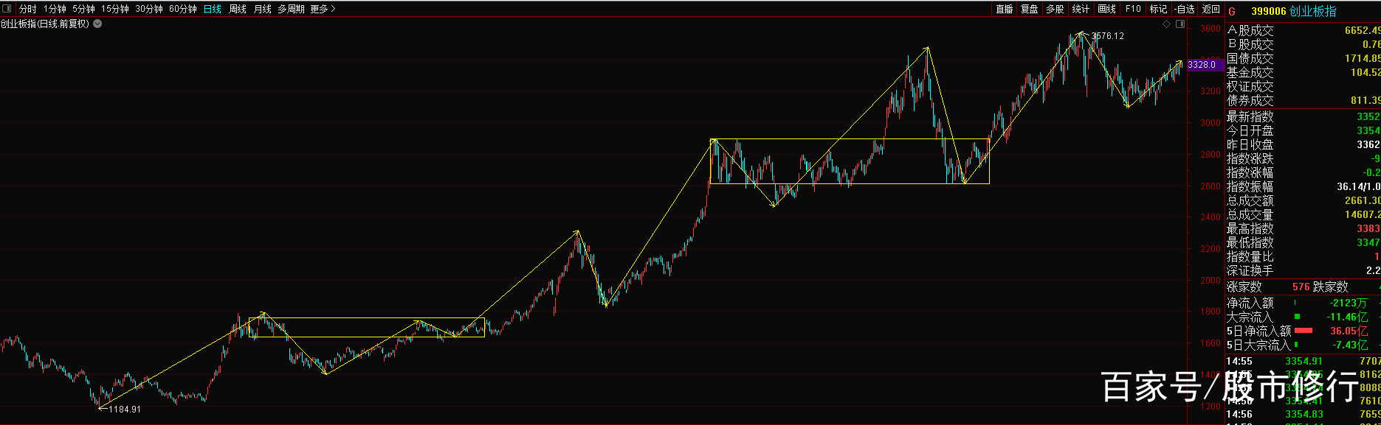Viewport: 1381px width, 425px height.
Task: Click the 2000 price axis label
Action: coord(1210,281)
